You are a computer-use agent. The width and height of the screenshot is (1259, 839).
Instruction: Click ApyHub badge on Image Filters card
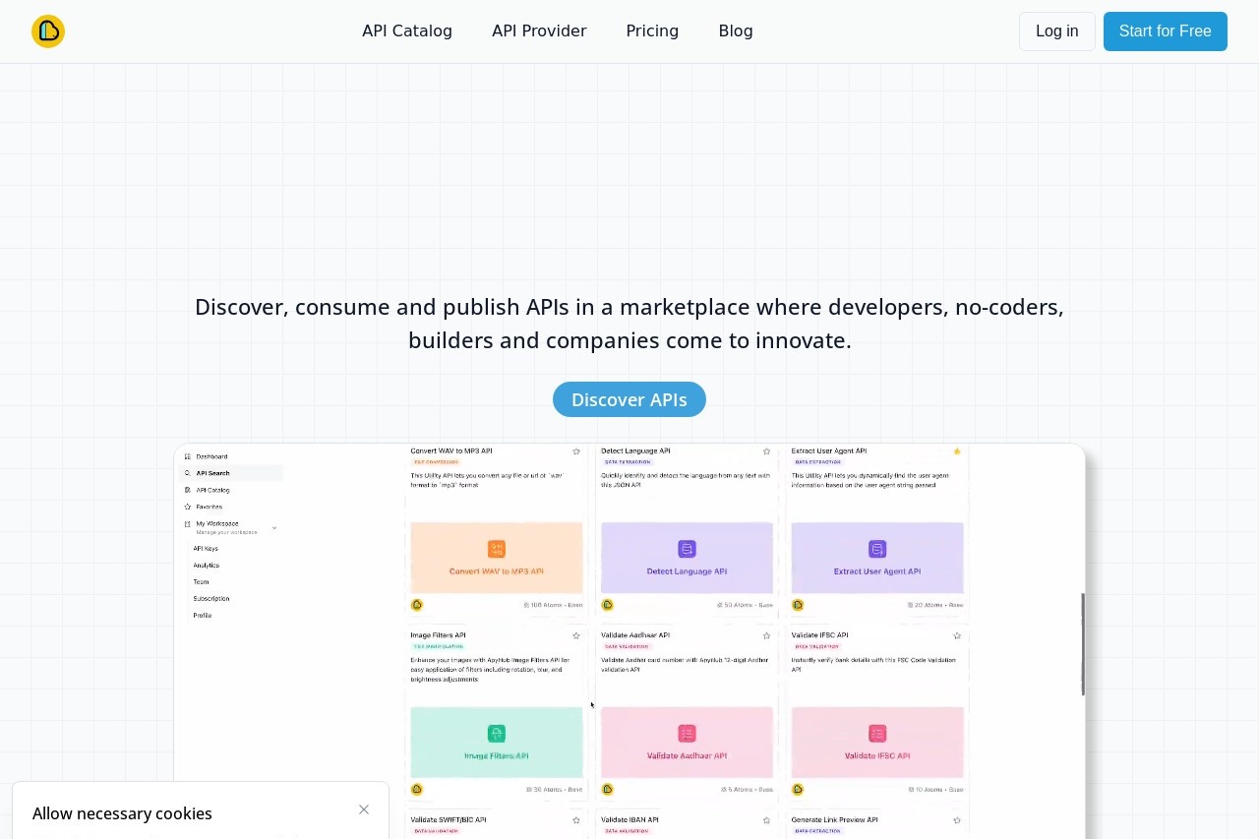(x=417, y=789)
